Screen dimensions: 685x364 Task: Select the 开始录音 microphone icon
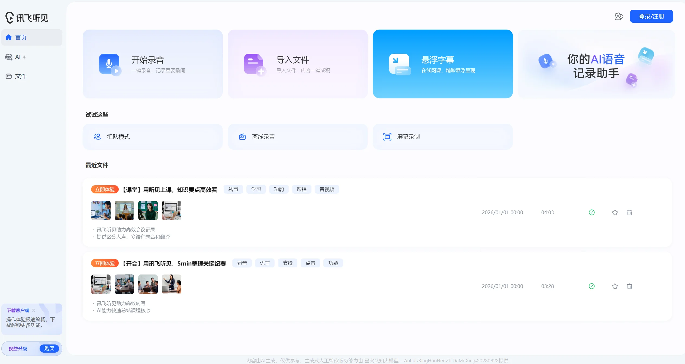[x=110, y=64]
